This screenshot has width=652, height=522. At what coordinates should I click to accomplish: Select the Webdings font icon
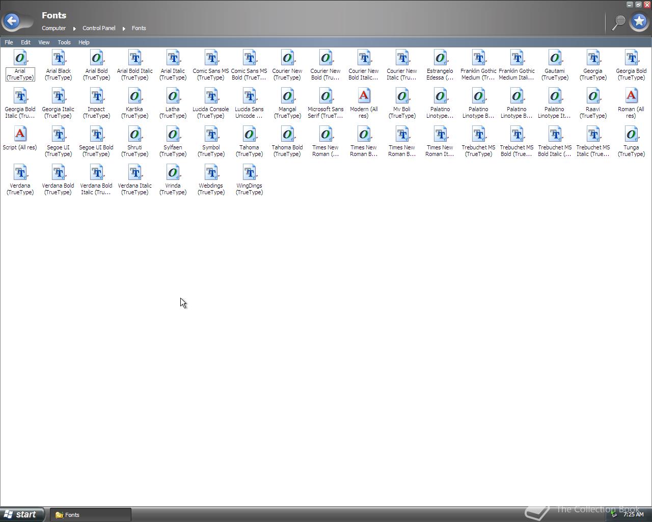click(x=211, y=172)
